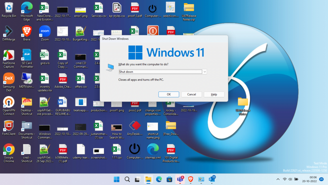Select the cmd CD Comman... file icon
The height and width of the screenshot is (185, 328).
81,60
